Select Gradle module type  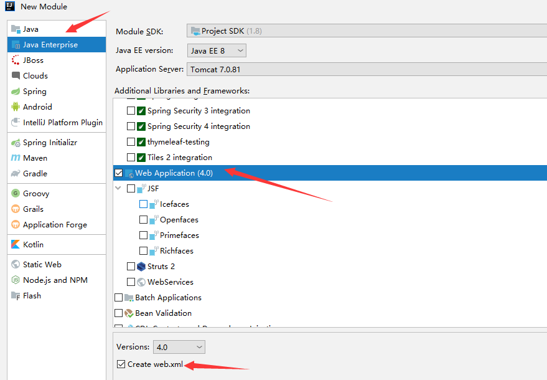point(57,174)
